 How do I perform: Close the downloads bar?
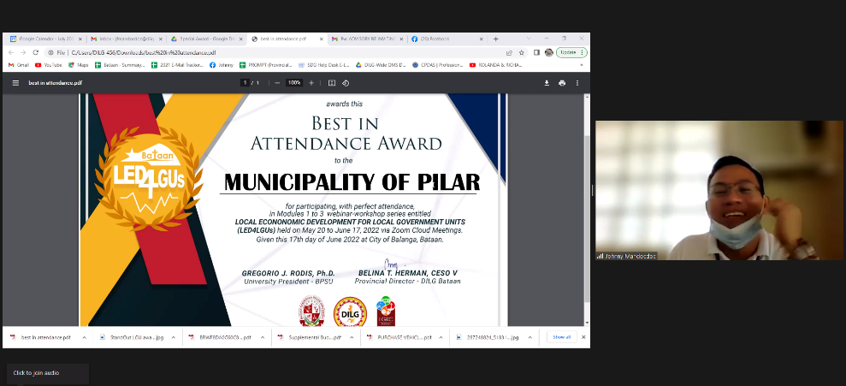click(583, 337)
